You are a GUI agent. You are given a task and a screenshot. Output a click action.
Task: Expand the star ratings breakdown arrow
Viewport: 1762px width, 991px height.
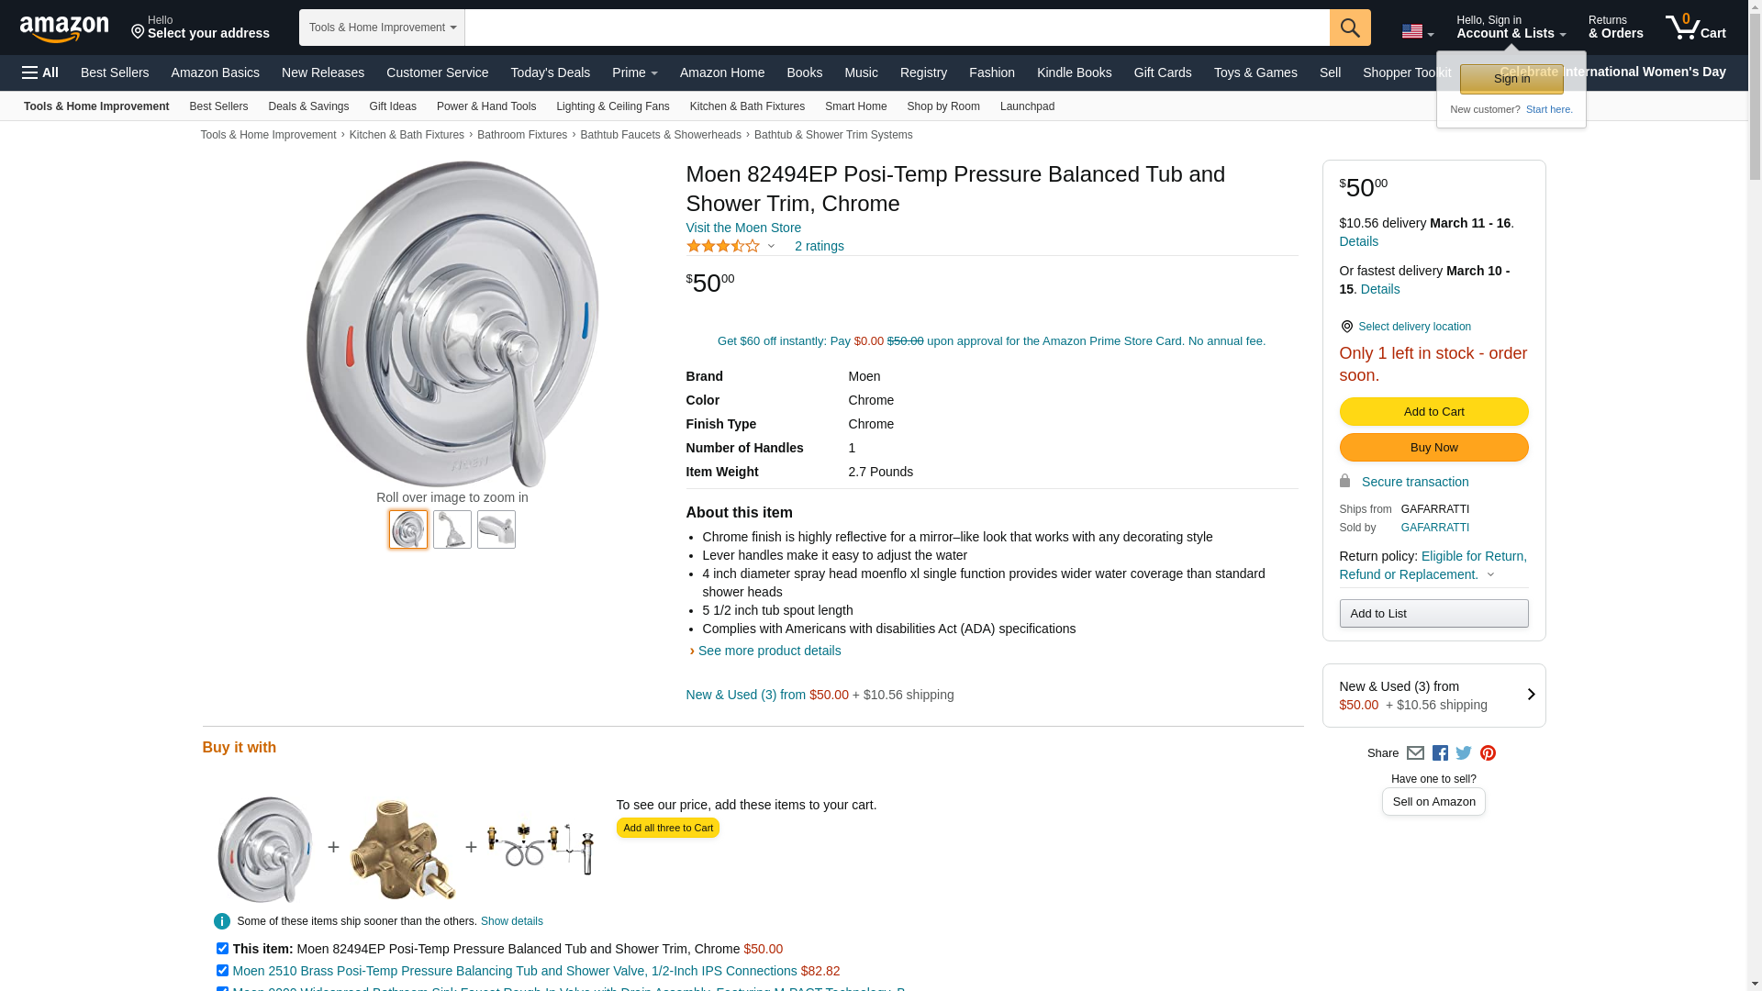tap(771, 246)
